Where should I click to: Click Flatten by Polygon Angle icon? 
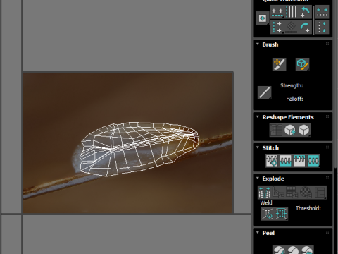278,193
